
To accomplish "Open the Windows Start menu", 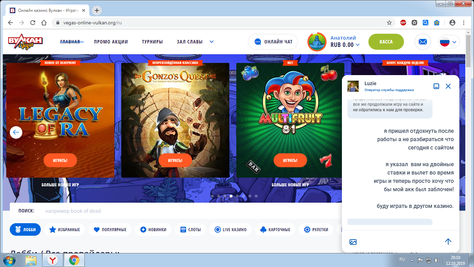I will point(10,260).
